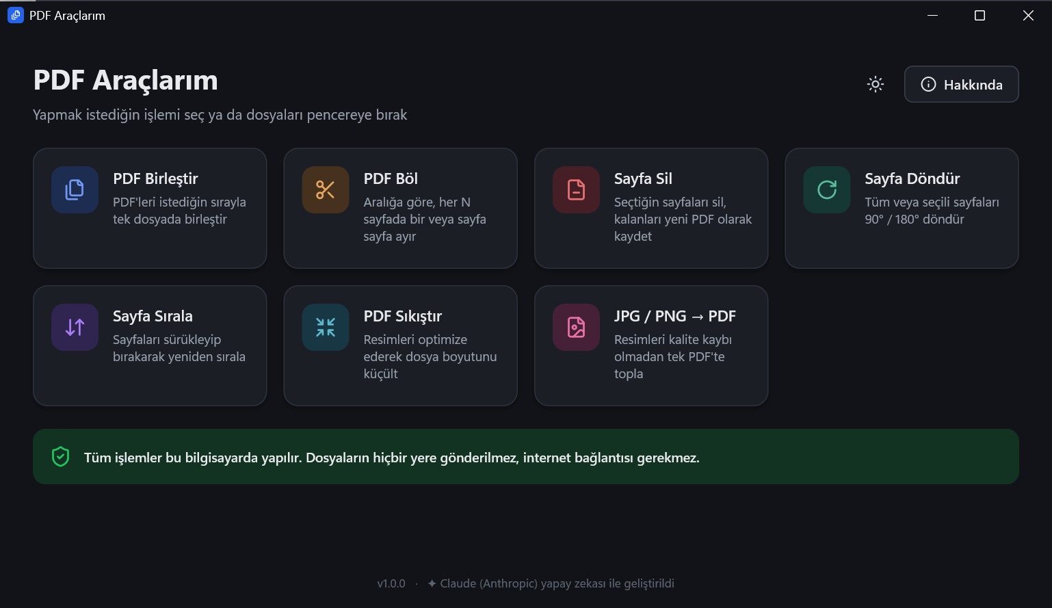Click the Sayfa Sil red page icon
Screen dimensions: 1052x608
tap(577, 189)
